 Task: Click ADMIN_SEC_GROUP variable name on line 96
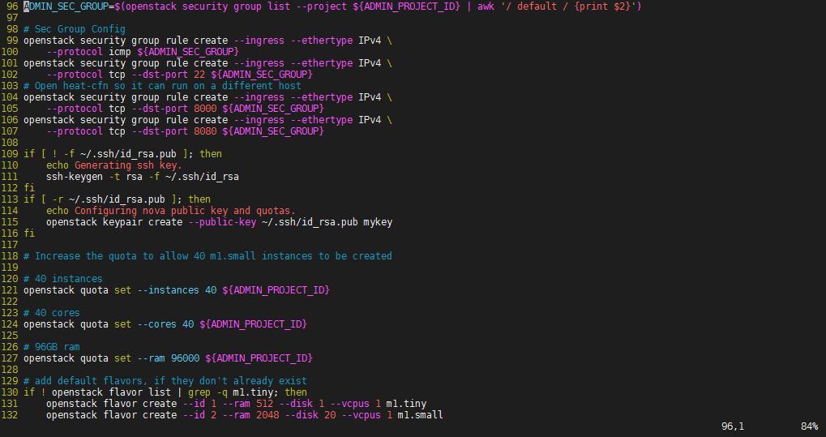[66, 6]
